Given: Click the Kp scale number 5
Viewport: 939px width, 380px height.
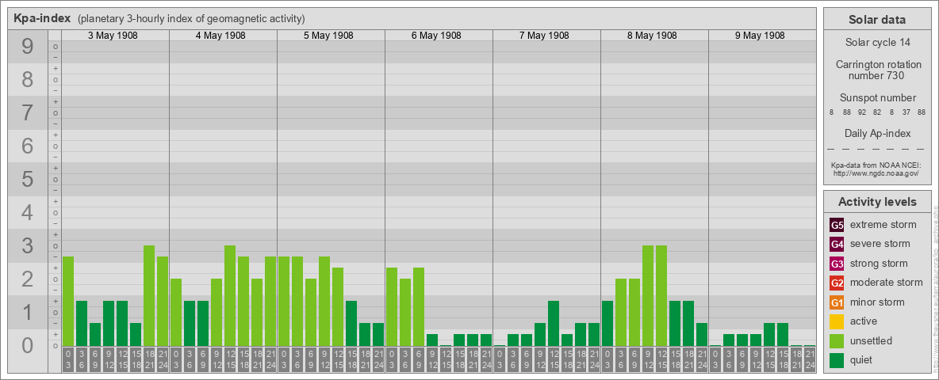Looking at the screenshot, I should (27, 179).
